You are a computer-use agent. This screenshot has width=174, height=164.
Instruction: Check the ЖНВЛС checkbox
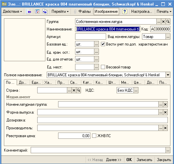pos(94,136)
